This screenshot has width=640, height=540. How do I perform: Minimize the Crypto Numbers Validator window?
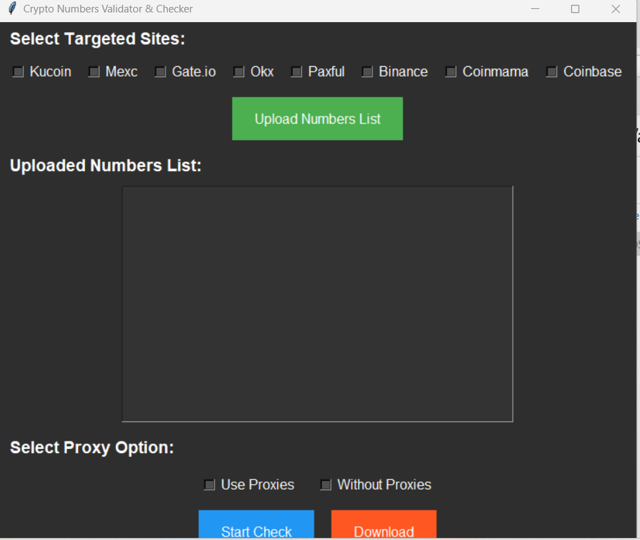tap(535, 9)
